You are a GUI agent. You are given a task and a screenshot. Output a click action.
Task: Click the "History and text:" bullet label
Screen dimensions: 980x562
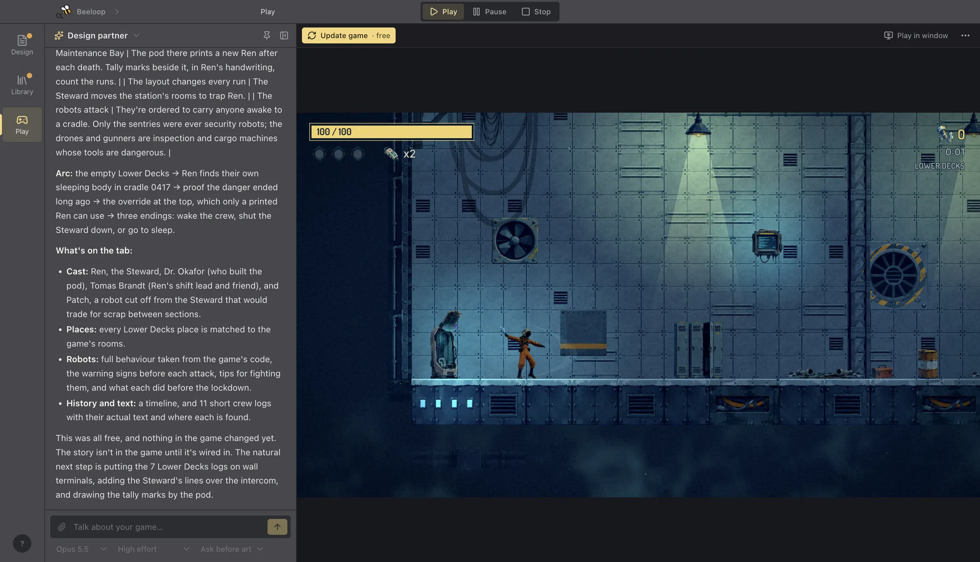pyautogui.click(x=101, y=403)
